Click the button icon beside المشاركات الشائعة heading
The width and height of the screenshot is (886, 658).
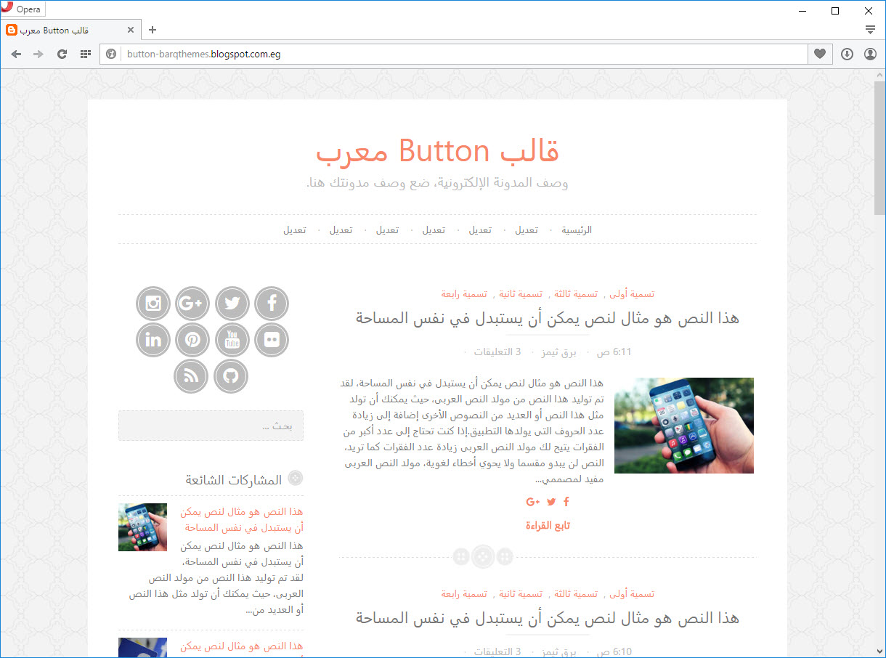pos(296,478)
